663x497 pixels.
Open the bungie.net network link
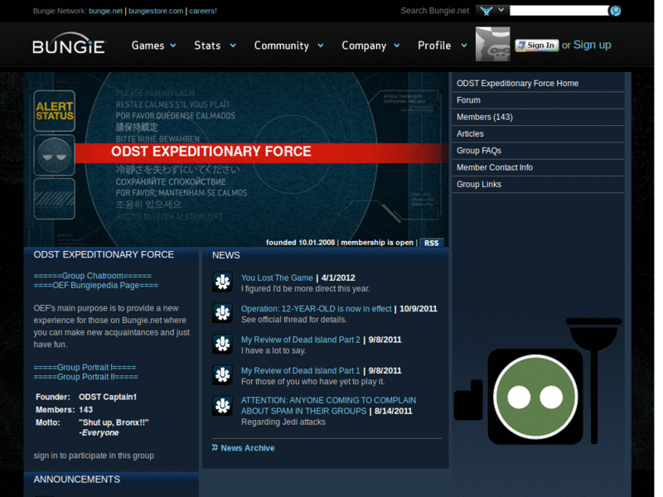coord(106,11)
